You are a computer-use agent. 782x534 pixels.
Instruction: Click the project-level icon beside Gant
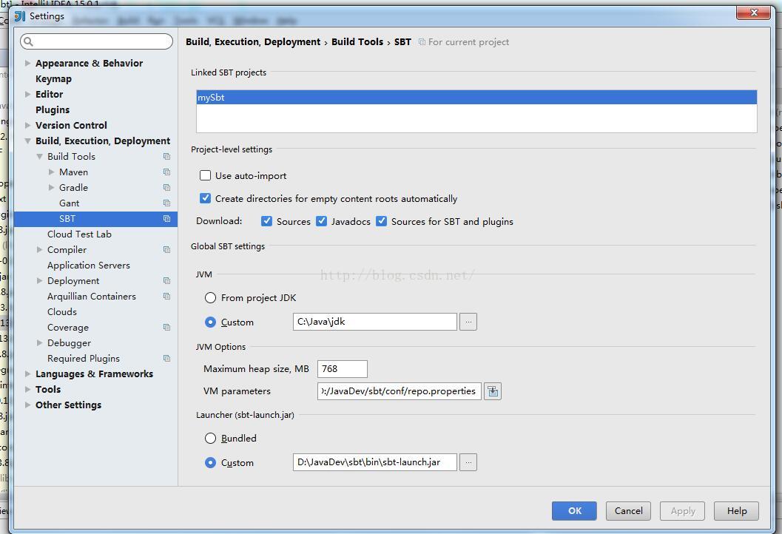pos(166,203)
